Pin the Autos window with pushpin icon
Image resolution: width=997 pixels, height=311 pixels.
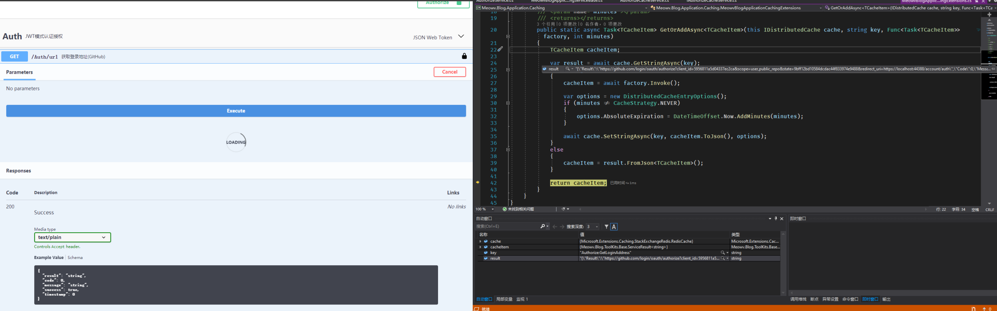[x=776, y=219]
